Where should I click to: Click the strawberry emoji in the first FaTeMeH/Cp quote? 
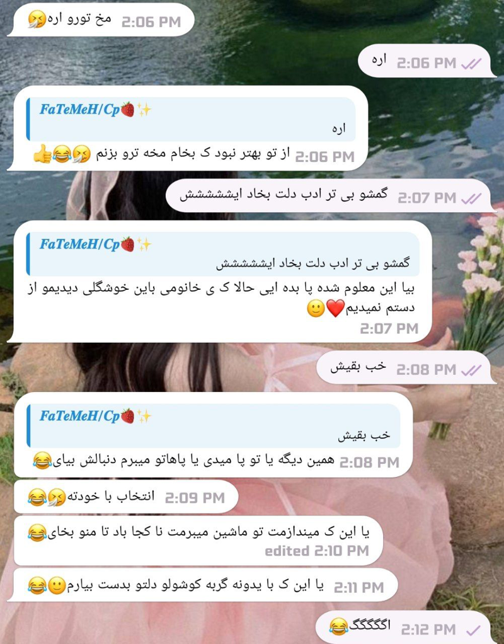[128, 110]
